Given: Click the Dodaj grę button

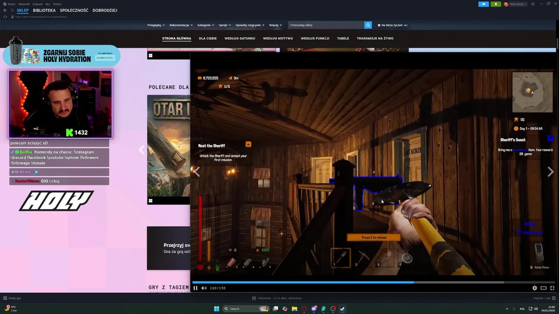Looking at the screenshot, I should 12,298.
